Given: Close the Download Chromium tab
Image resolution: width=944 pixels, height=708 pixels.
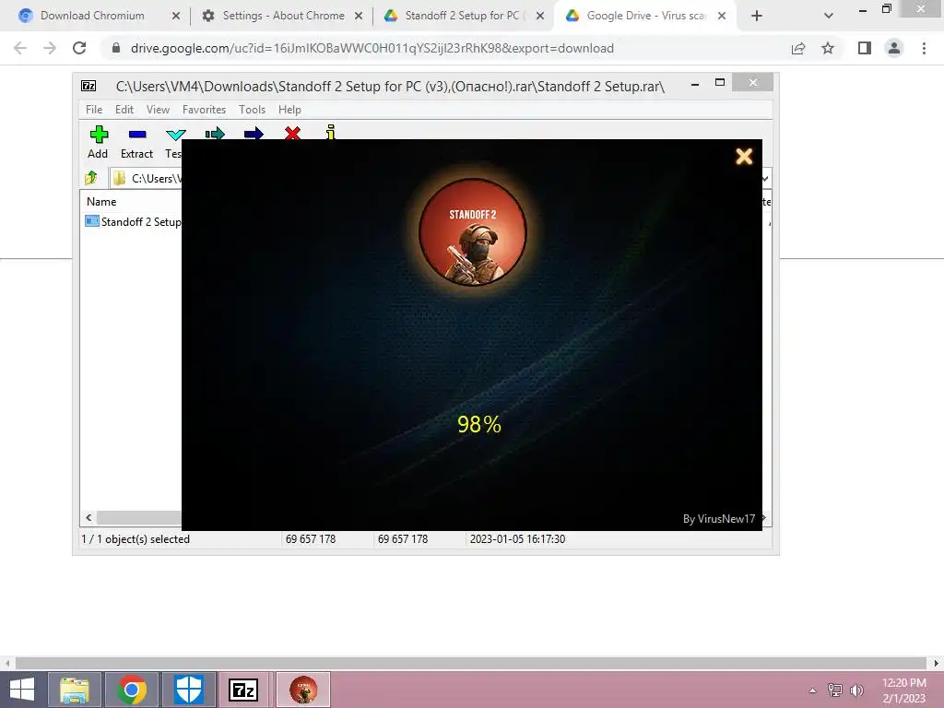Looking at the screenshot, I should coord(176,17).
